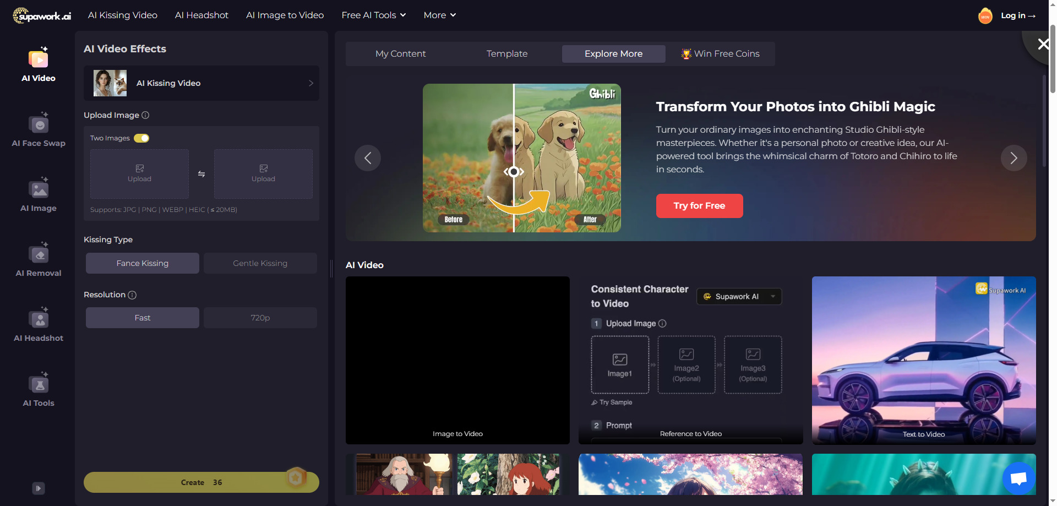Open the Text to Video car thumbnail
The image size is (1057, 506).
(x=924, y=360)
